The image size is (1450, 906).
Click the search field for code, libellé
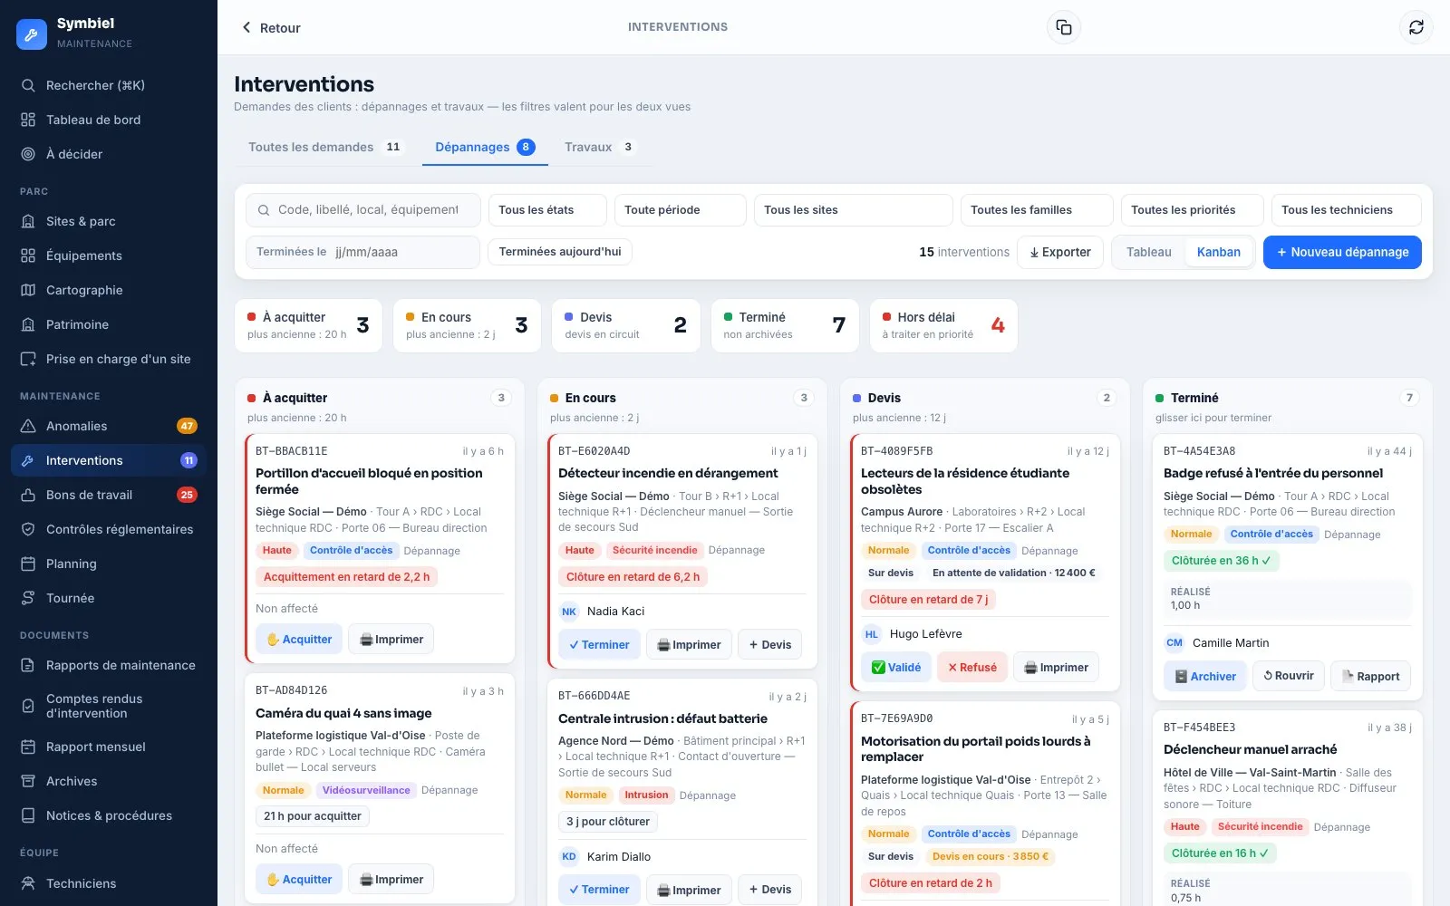tap(362, 210)
